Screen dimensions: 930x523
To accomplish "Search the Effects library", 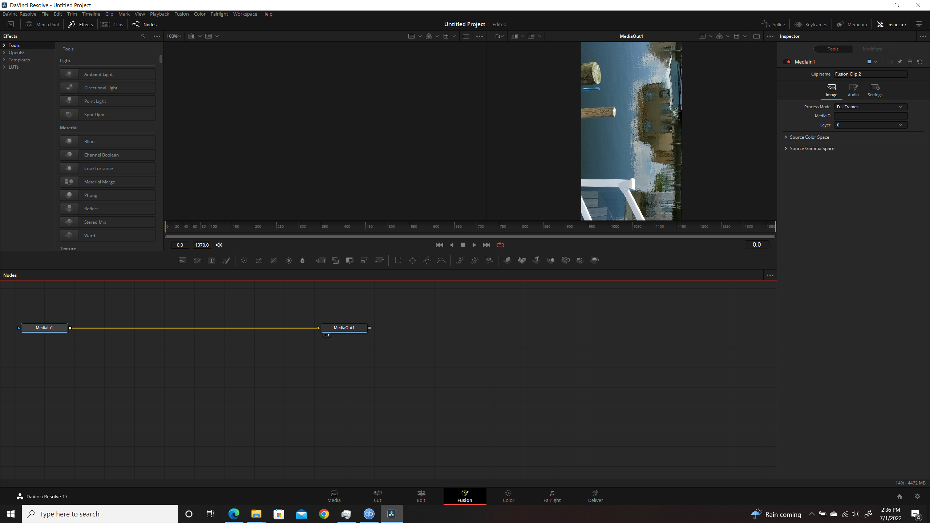I will [143, 36].
